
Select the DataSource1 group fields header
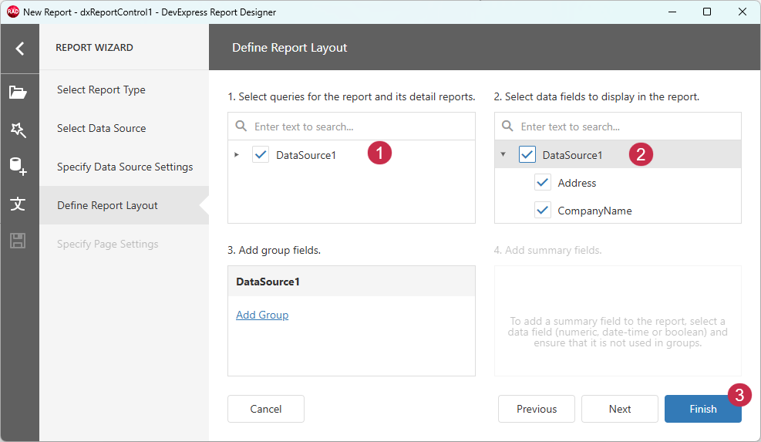352,282
